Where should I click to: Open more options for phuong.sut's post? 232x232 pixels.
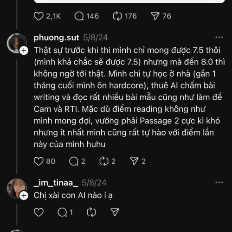tap(219, 37)
